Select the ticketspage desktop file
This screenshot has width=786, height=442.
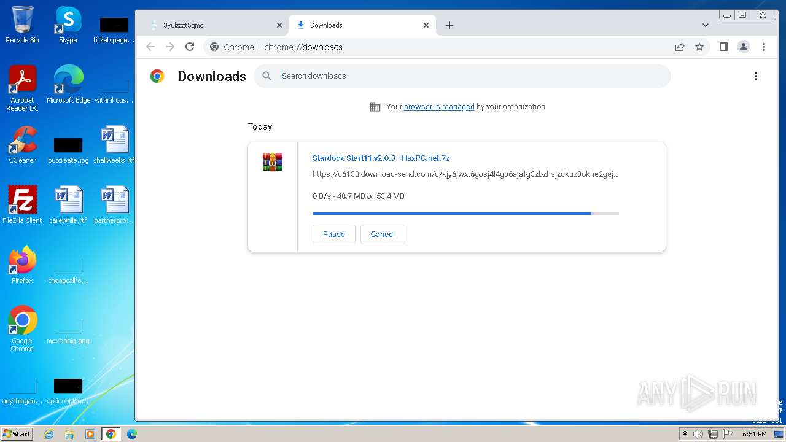(114, 29)
